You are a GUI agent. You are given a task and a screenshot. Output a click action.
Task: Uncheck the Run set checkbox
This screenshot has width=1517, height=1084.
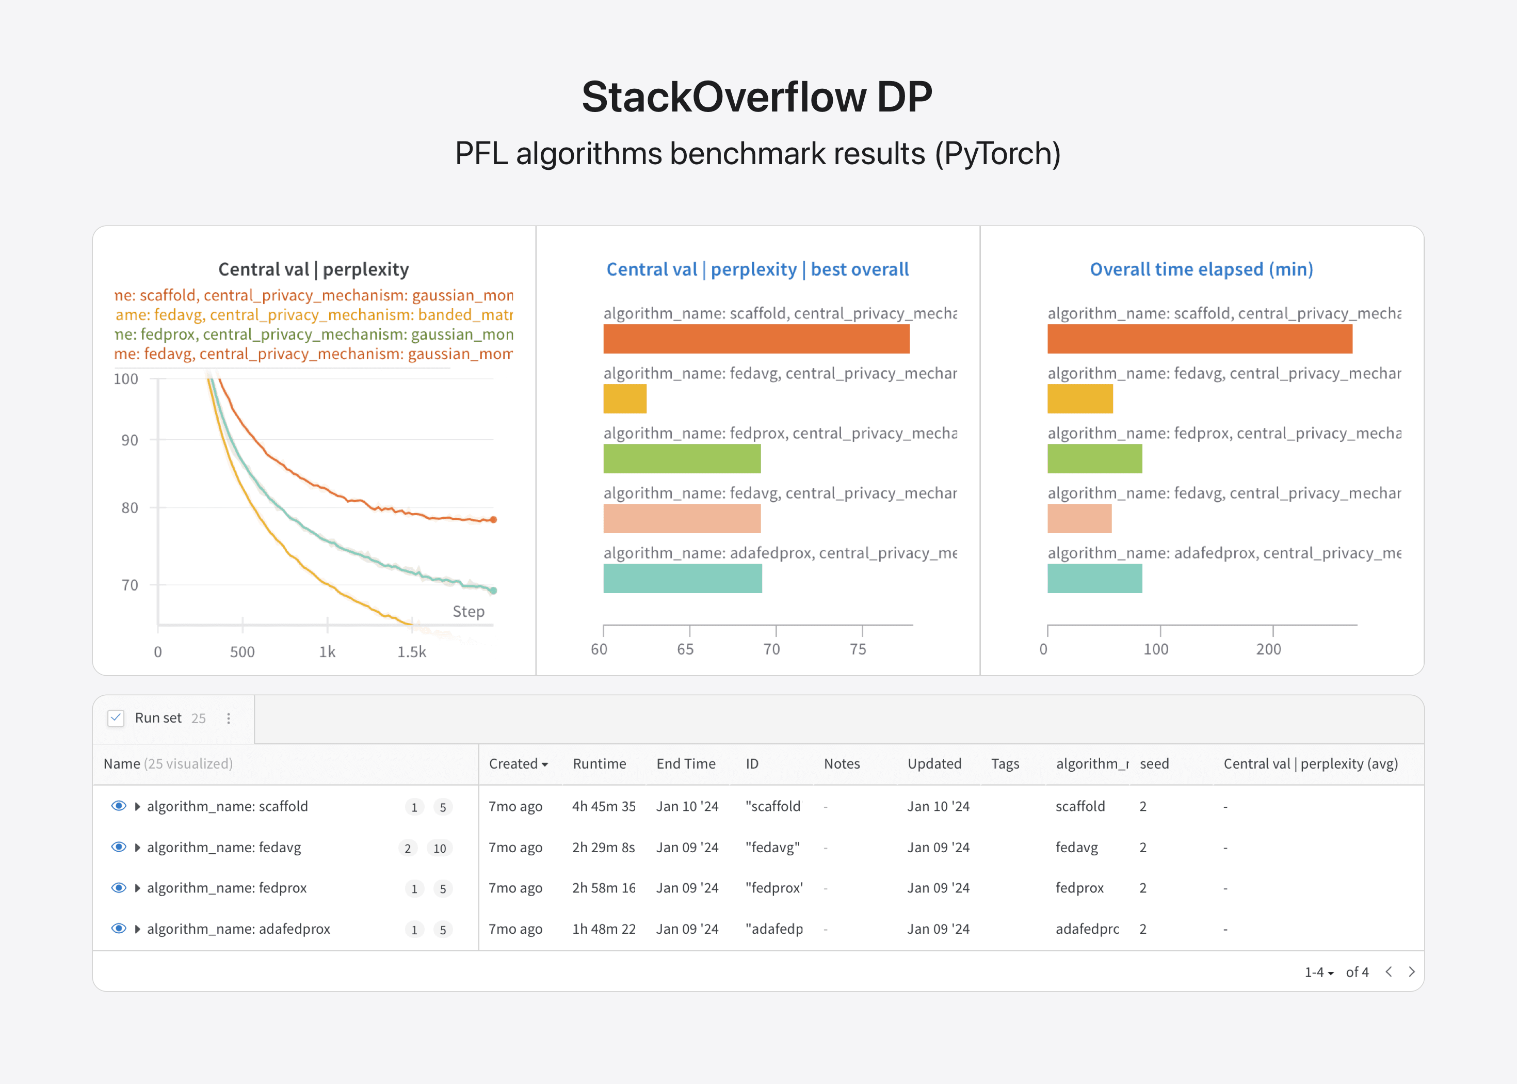click(116, 718)
